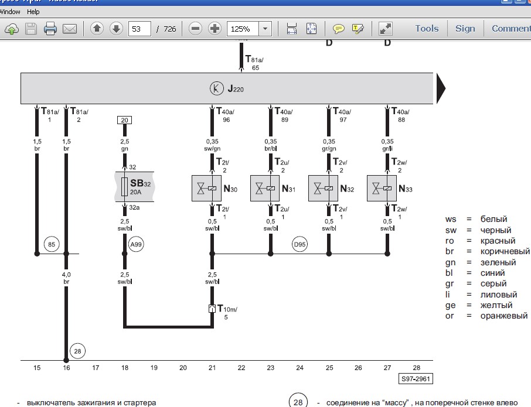Viewport: 531px width, 407px height.
Task: Click the legend entry 'ge = желтый'
Action: tap(479, 305)
